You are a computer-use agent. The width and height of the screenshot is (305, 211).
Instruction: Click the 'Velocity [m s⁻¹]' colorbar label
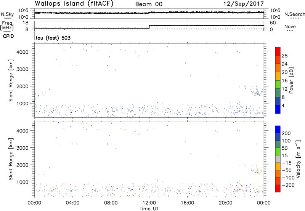click(x=298, y=159)
